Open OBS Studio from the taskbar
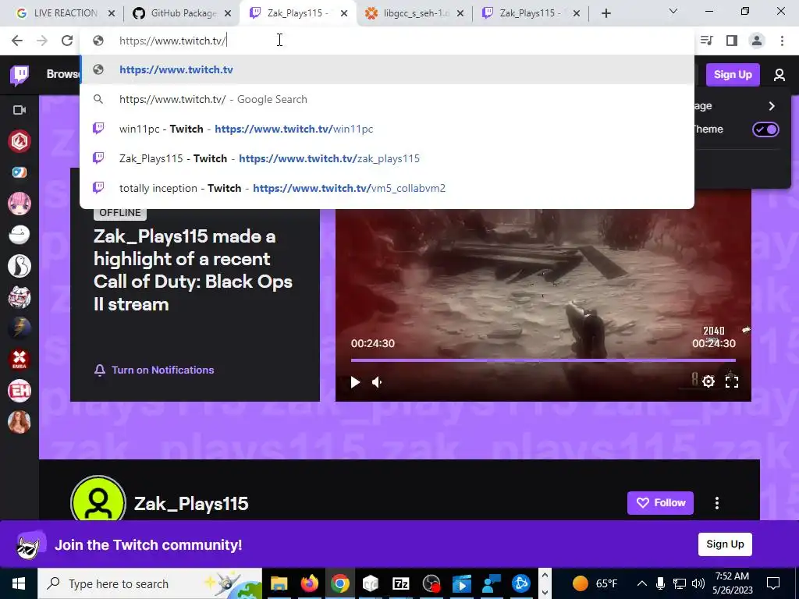Viewport: 799px width, 599px height. [x=431, y=583]
